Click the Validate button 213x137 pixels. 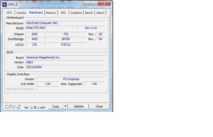tap(79, 106)
